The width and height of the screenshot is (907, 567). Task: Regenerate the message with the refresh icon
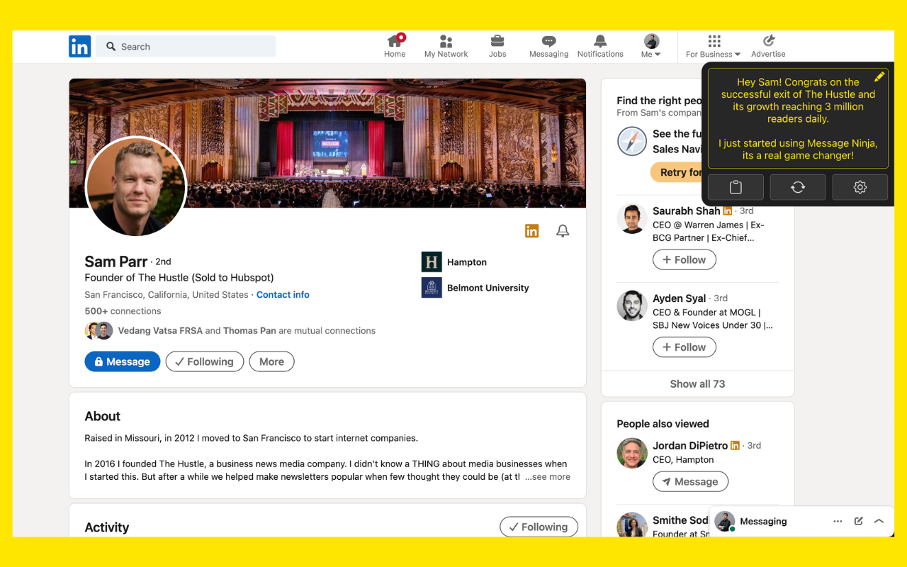[x=798, y=187]
